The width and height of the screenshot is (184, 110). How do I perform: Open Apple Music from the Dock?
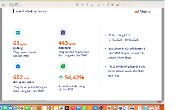pyautogui.click(x=73, y=108)
